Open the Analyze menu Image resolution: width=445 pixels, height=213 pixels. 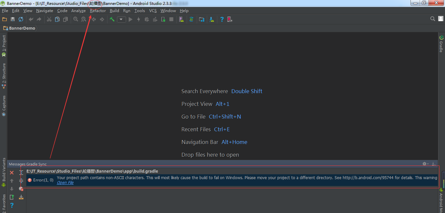tap(79, 11)
